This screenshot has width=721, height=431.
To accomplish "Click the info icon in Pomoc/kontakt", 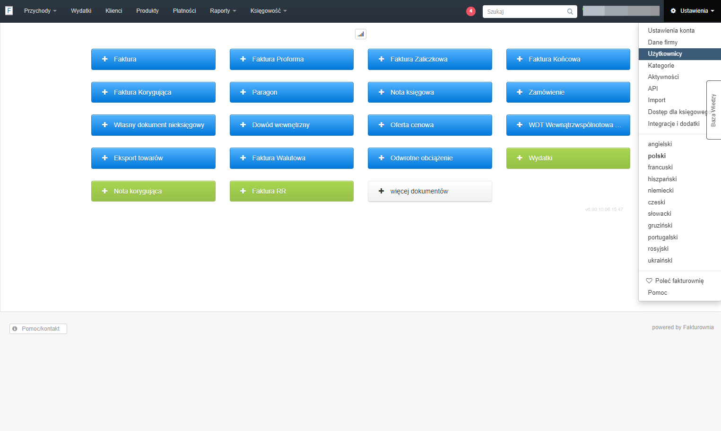I will (15, 328).
